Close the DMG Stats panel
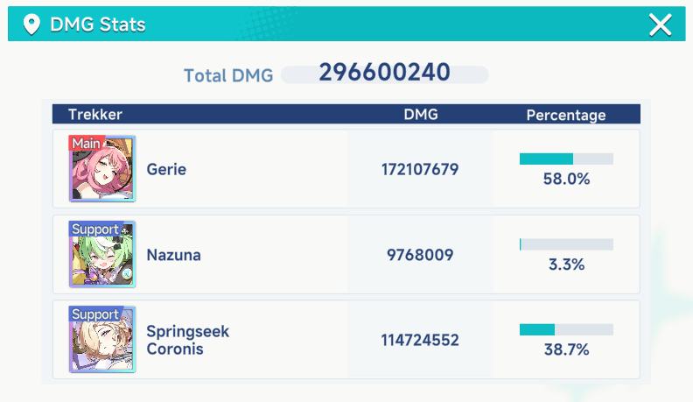Viewport: 693px width, 402px height. point(660,25)
